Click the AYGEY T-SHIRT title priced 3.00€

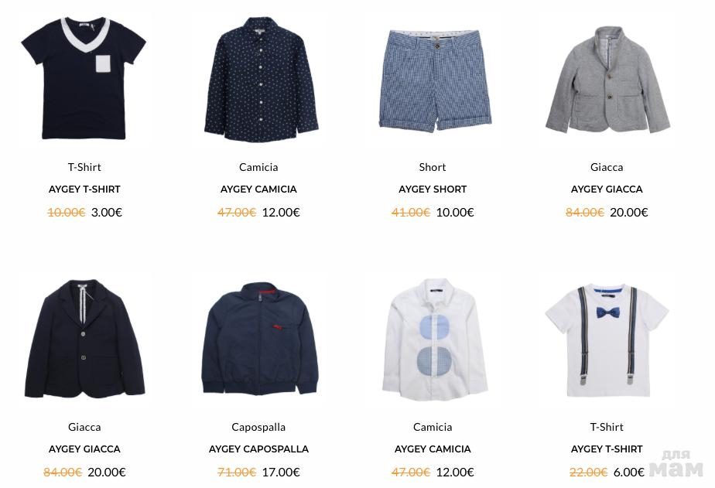84,189
